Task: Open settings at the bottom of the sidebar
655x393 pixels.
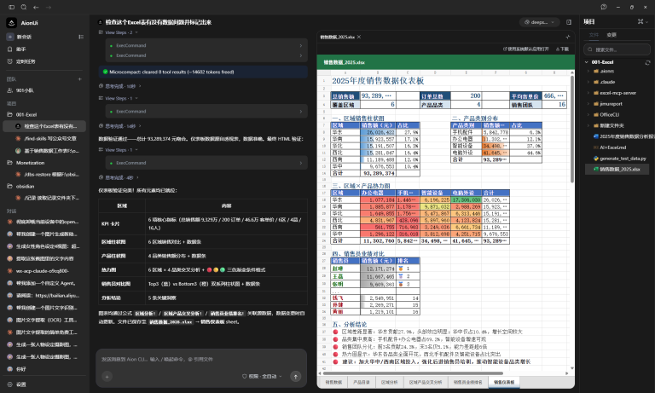Action: point(45,384)
